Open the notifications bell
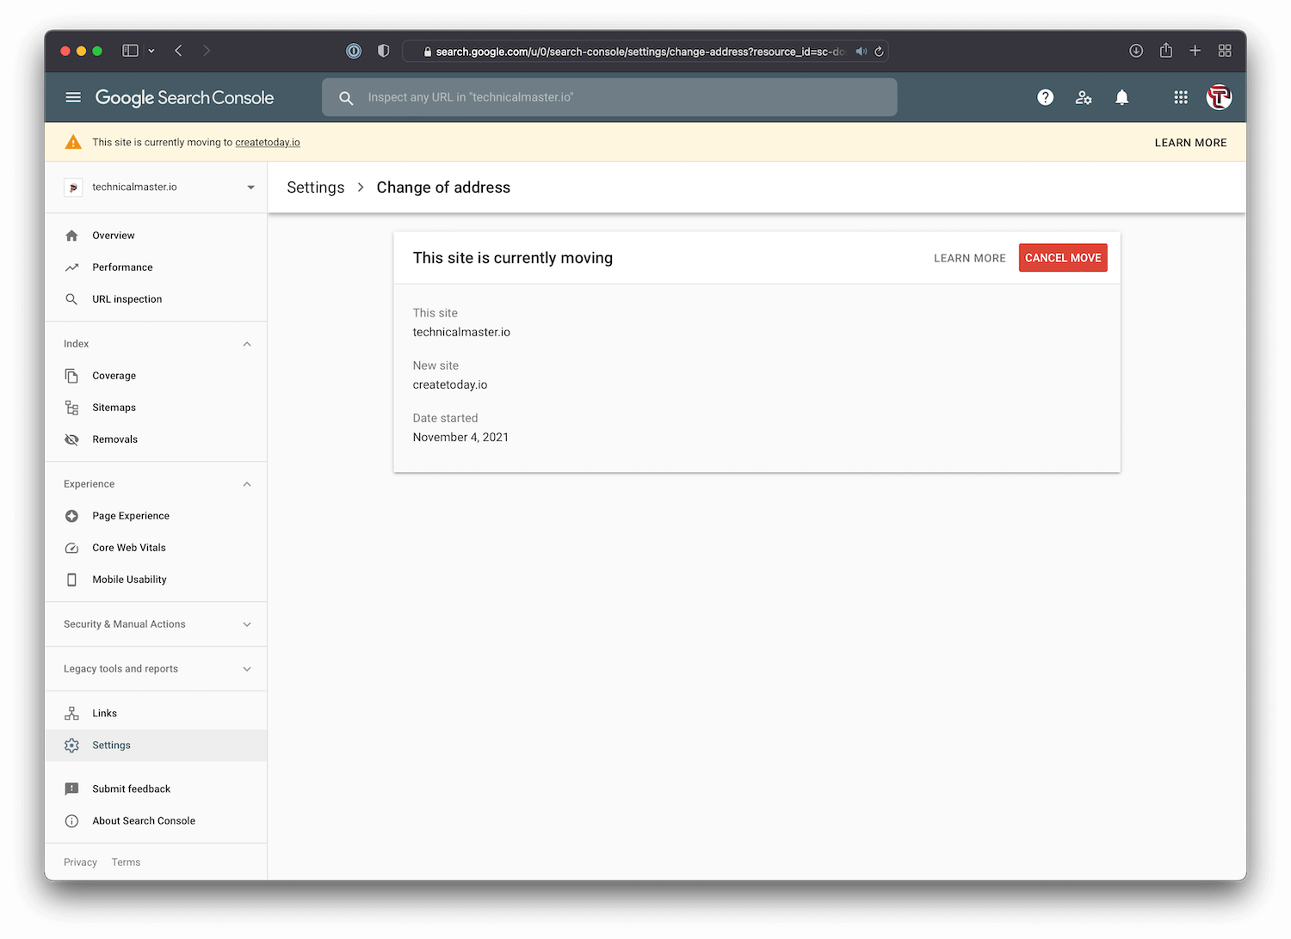 [1122, 98]
